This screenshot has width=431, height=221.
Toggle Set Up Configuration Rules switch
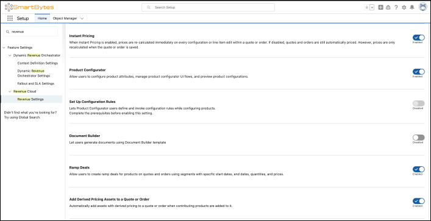pos(419,103)
